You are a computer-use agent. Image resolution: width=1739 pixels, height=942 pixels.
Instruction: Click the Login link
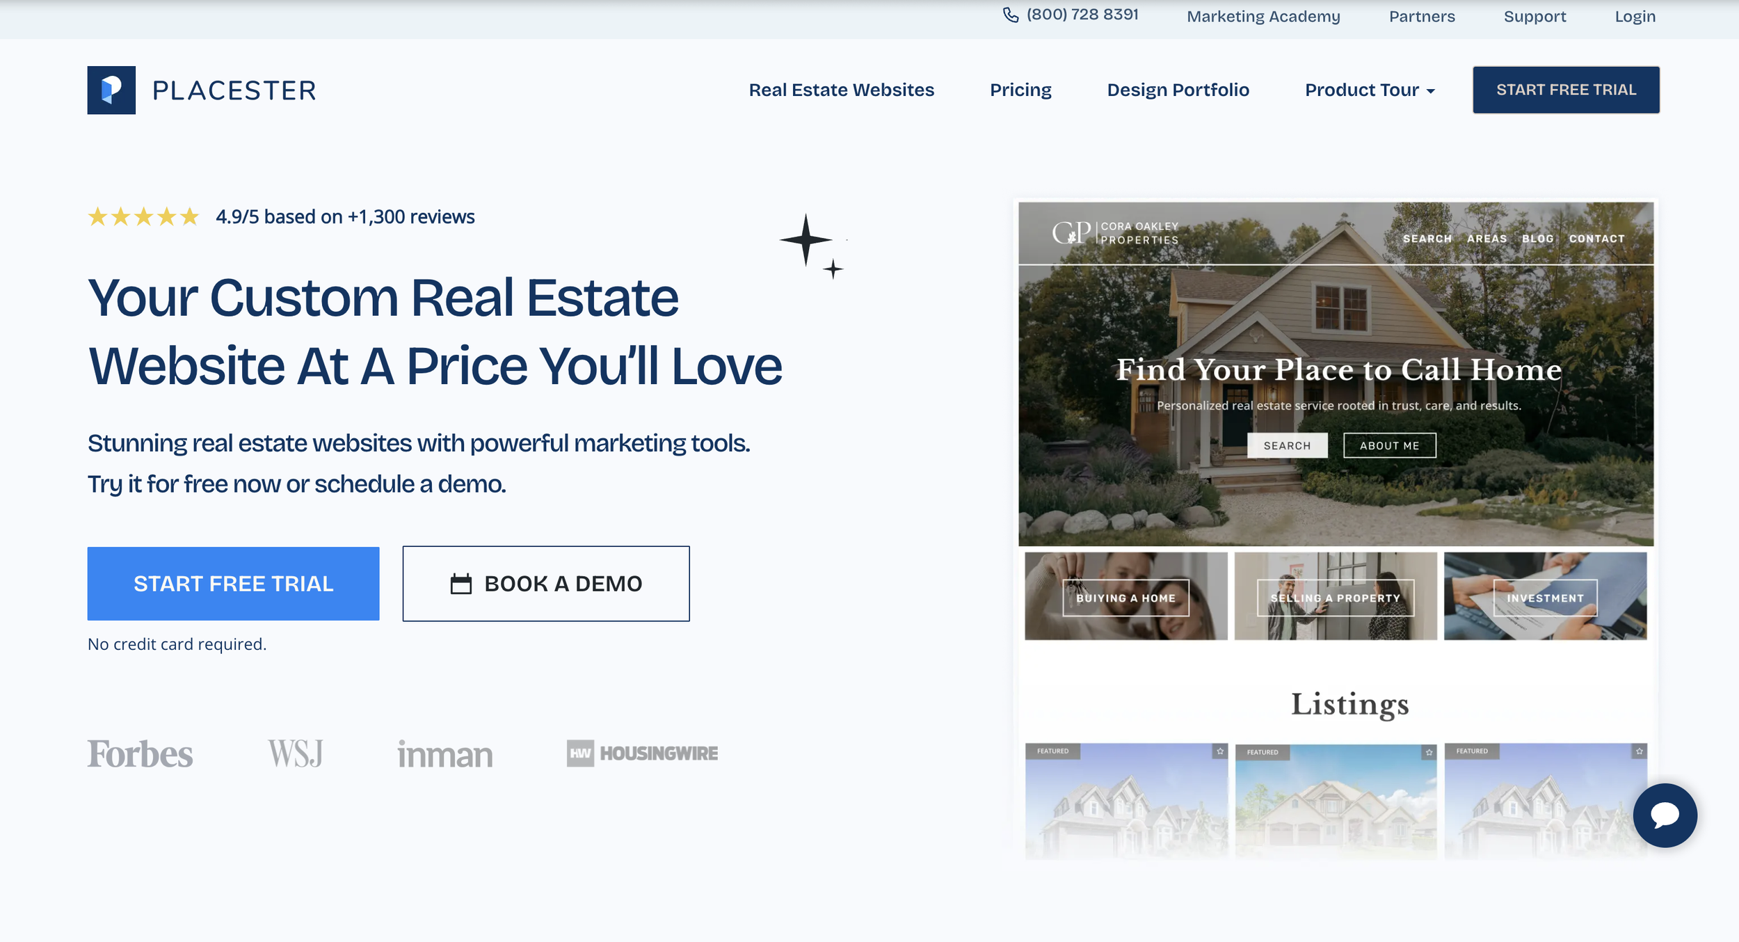1635,16
